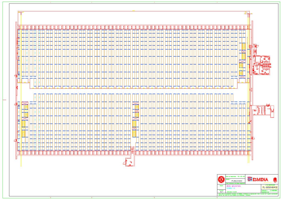Select the A1 format value
281x199 pixels.
coord(221,192)
